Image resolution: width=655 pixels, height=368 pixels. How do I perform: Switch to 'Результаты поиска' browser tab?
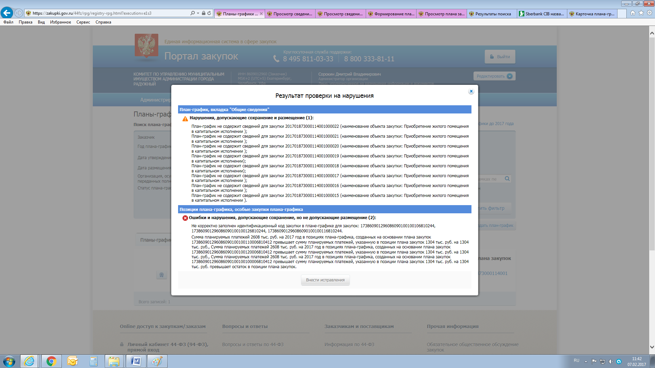tap(491, 14)
